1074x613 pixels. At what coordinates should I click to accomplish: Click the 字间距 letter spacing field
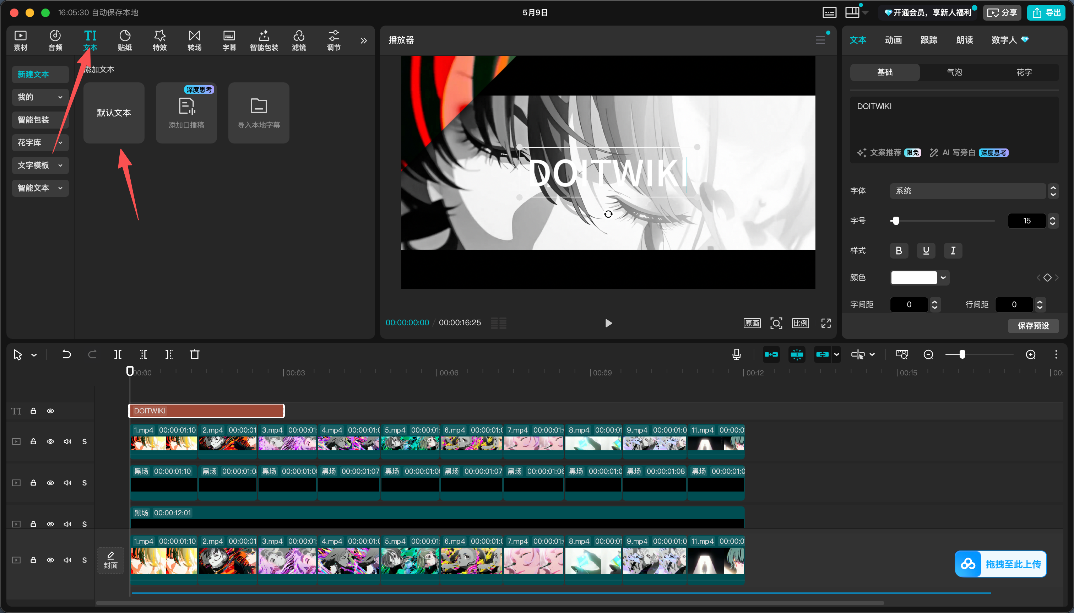pos(908,304)
